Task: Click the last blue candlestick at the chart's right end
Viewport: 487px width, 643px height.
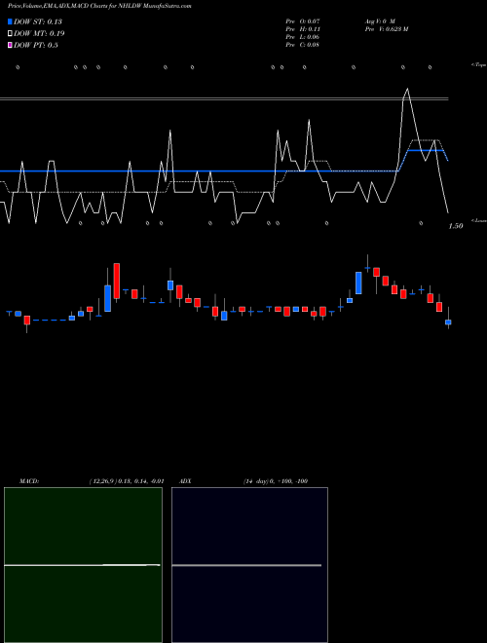Action: point(448,322)
